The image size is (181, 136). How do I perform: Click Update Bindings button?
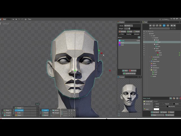point(129,74)
